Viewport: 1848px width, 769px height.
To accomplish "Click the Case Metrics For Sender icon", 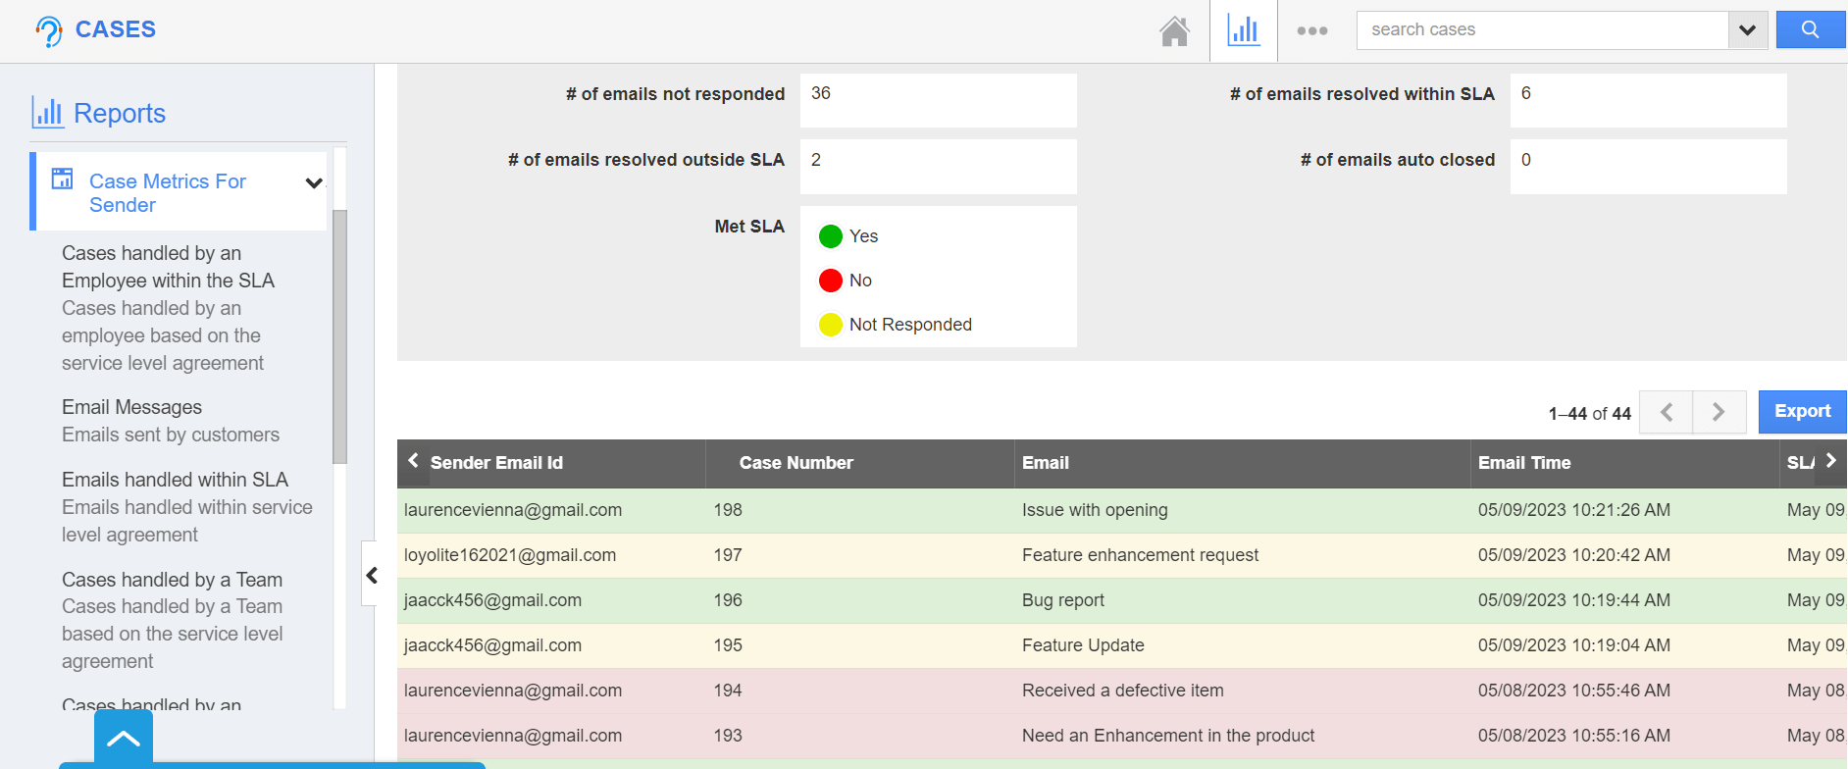I will tap(62, 179).
